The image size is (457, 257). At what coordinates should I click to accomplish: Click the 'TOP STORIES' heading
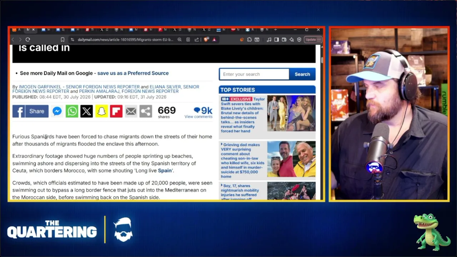pyautogui.click(x=237, y=90)
